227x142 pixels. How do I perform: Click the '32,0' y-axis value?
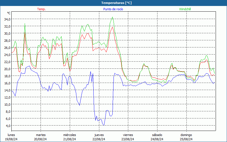coord(7,26)
